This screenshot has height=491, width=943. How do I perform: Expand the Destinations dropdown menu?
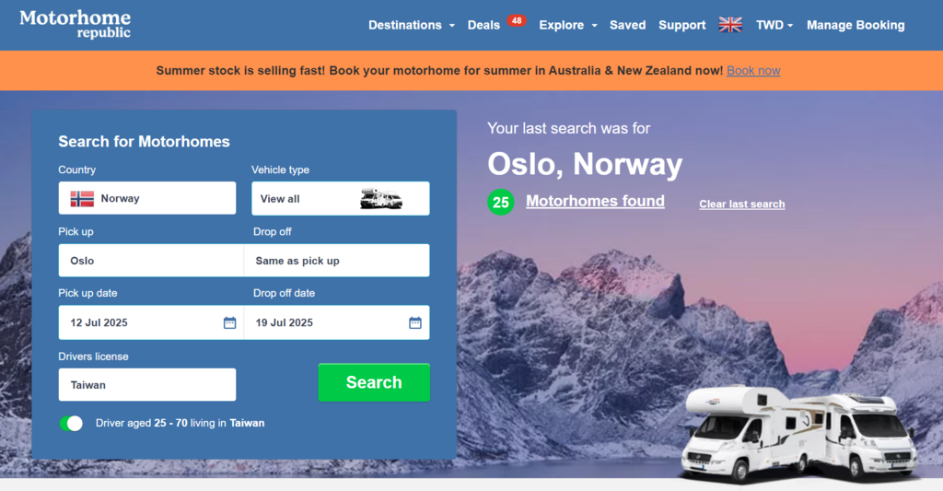pos(412,25)
